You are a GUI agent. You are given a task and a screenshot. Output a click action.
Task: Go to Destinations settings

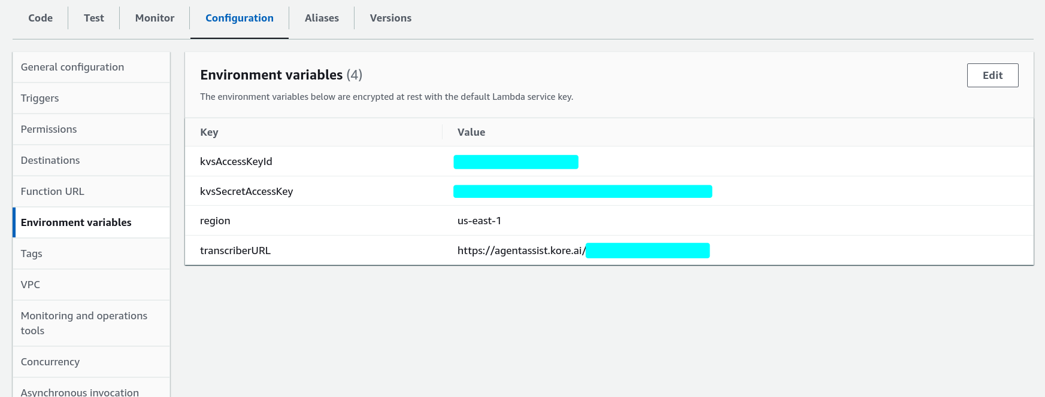click(x=50, y=160)
